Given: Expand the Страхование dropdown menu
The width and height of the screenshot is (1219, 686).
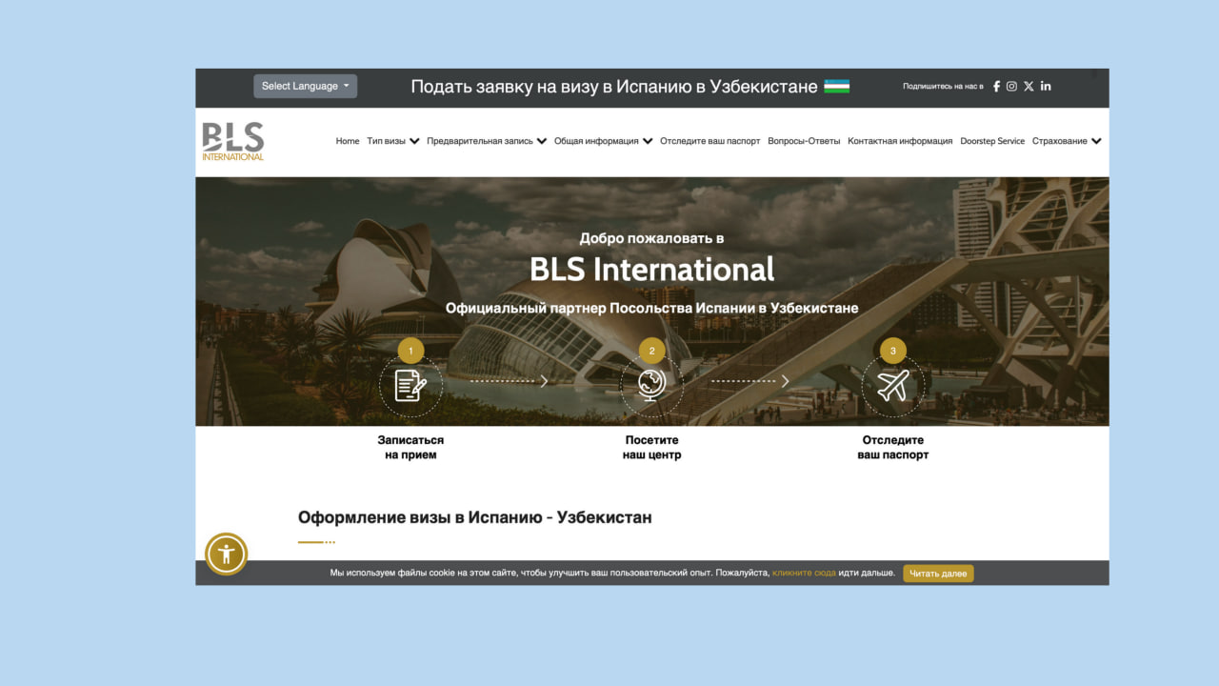Looking at the screenshot, I should point(1066,141).
